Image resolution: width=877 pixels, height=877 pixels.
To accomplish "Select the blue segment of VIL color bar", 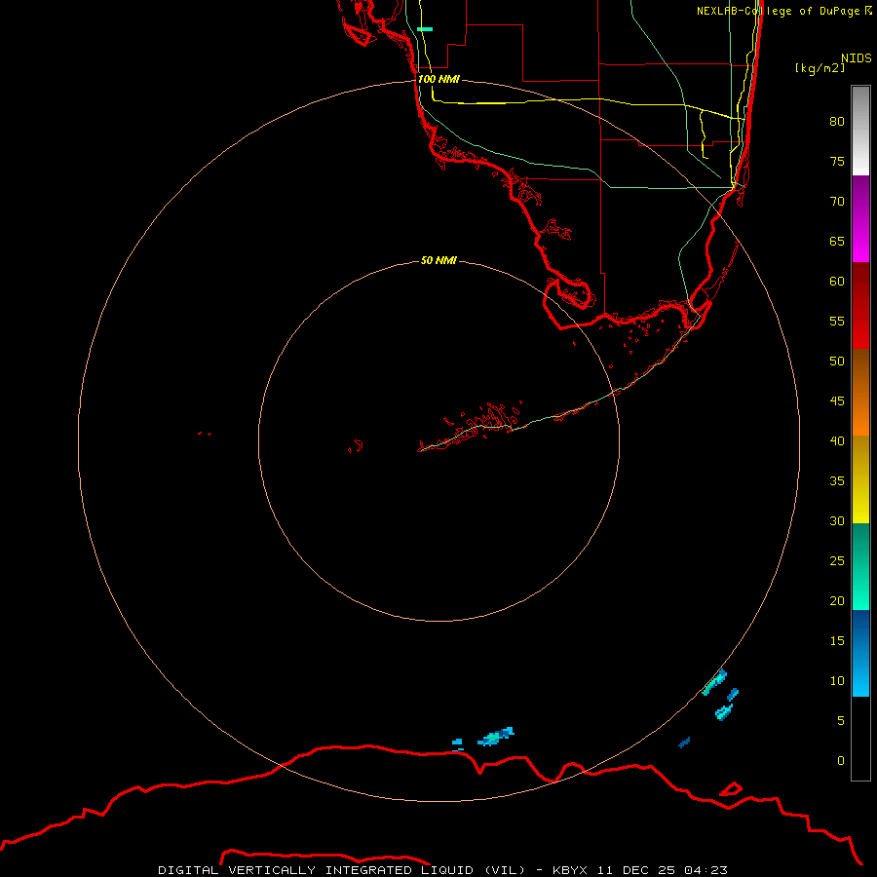I will [860, 653].
